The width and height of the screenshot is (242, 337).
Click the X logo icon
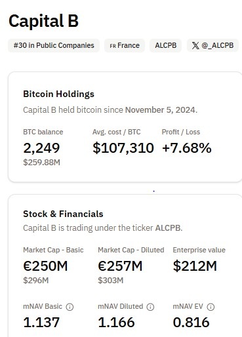195,45
